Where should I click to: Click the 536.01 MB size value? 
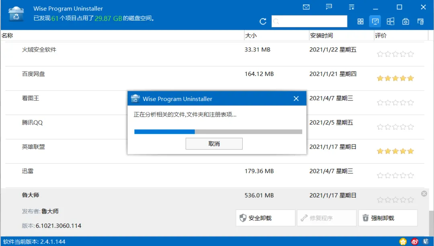pos(259,195)
